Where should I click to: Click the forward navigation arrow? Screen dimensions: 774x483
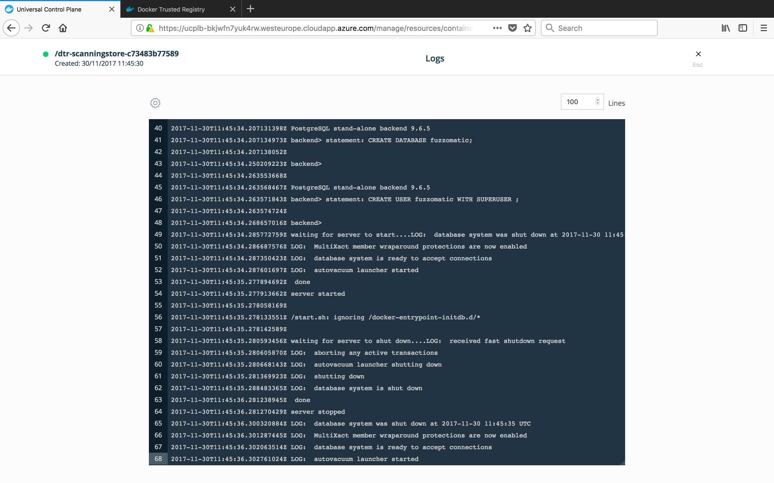(x=29, y=28)
